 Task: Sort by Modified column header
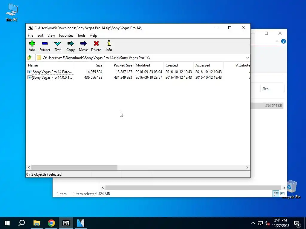point(149,65)
